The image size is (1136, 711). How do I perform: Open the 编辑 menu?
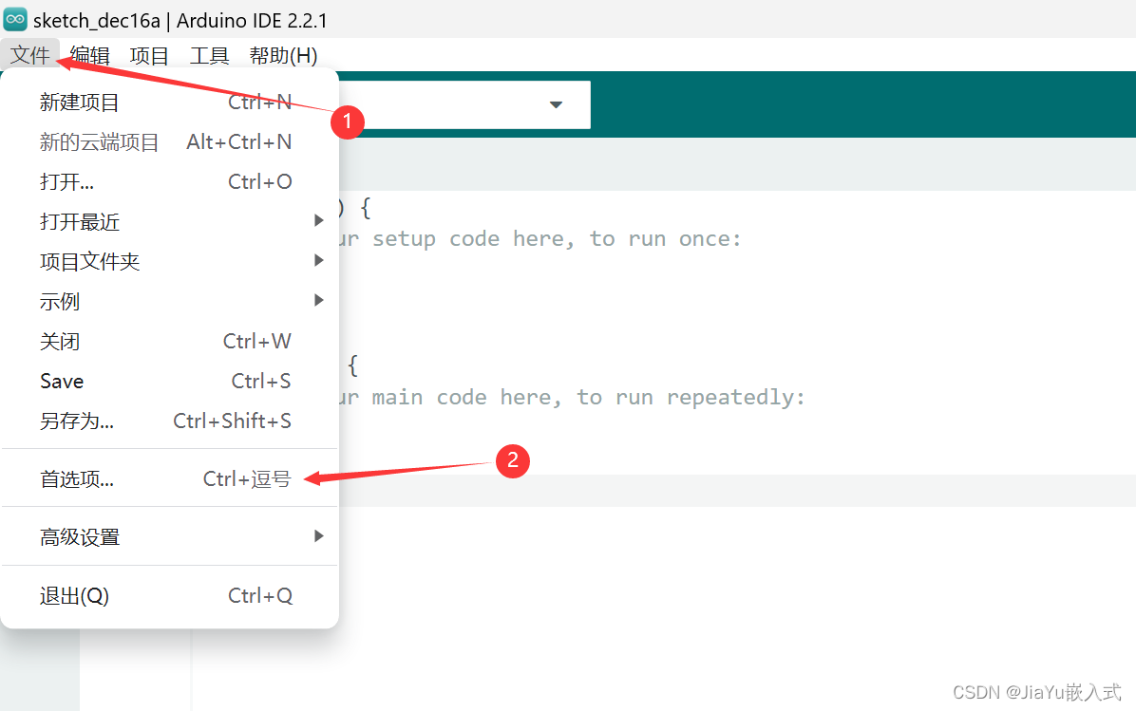(x=90, y=55)
